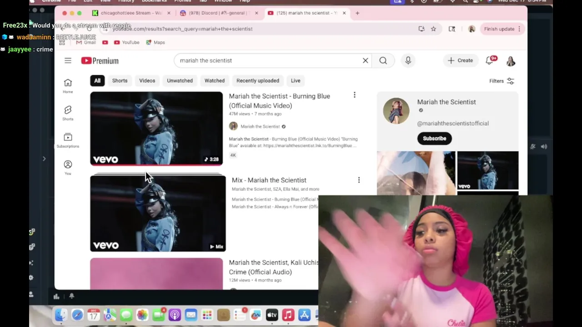Select the Unwatched filter chip
Viewport: 582px width, 327px height.
point(180,81)
